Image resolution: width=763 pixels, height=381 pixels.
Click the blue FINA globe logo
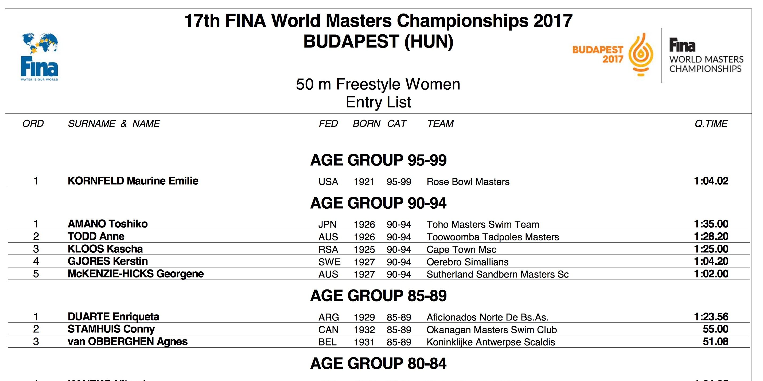tap(39, 56)
